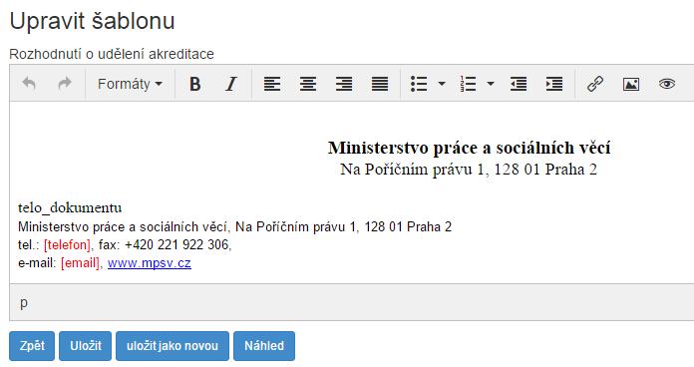Decrease indent of paragraph

[519, 83]
